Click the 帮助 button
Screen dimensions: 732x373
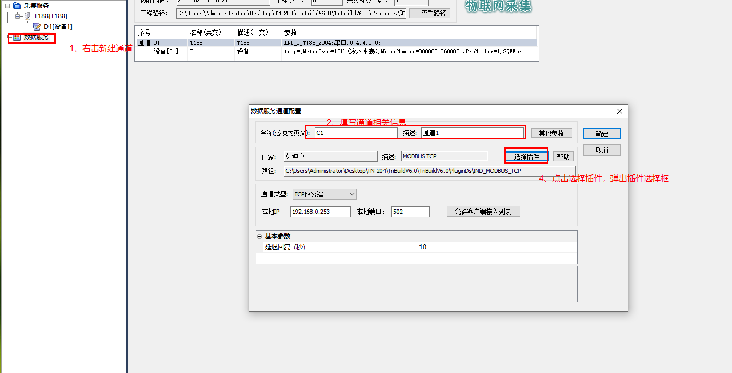pyautogui.click(x=563, y=157)
